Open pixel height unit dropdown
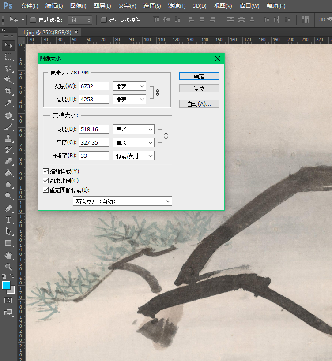Screen dimensions: 332x361 click(x=129, y=100)
